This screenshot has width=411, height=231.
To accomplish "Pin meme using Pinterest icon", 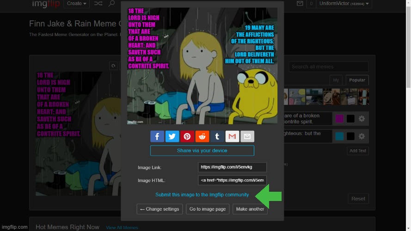I will pyautogui.click(x=187, y=136).
